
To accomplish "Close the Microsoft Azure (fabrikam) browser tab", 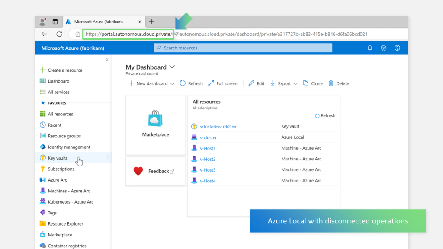I will tap(140, 22).
